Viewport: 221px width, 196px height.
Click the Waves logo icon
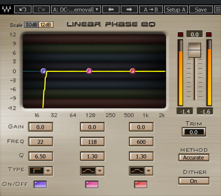[7, 9]
